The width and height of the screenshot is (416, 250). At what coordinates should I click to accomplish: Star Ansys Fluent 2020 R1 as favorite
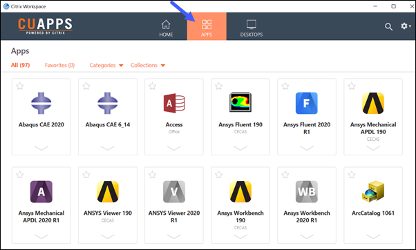(285, 86)
